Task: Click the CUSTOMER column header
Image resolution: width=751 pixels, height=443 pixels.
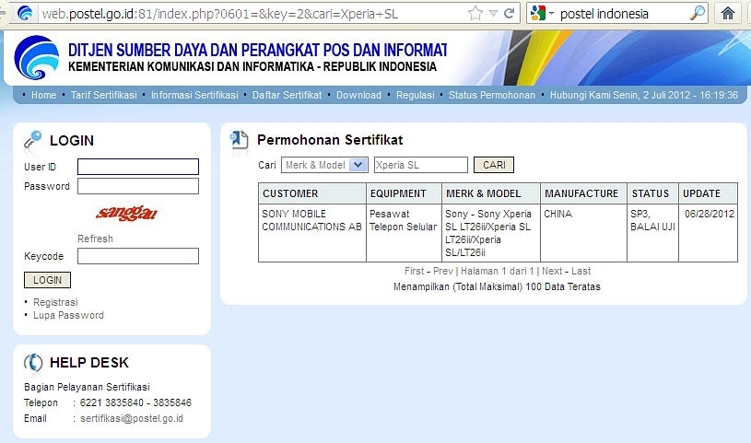Action: [312, 193]
